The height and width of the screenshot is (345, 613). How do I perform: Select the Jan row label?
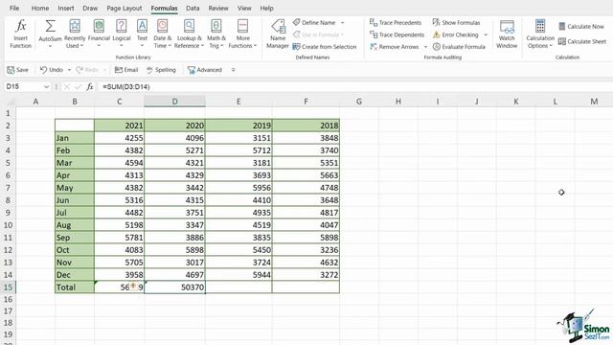coord(75,138)
